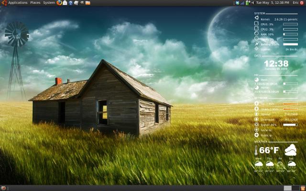306x191 pixels.
Task: Click the volume speaker tray icon
Action: pos(253,3)
